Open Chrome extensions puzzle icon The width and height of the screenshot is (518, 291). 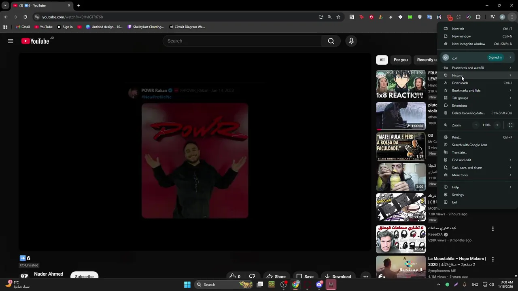pyautogui.click(x=478, y=17)
